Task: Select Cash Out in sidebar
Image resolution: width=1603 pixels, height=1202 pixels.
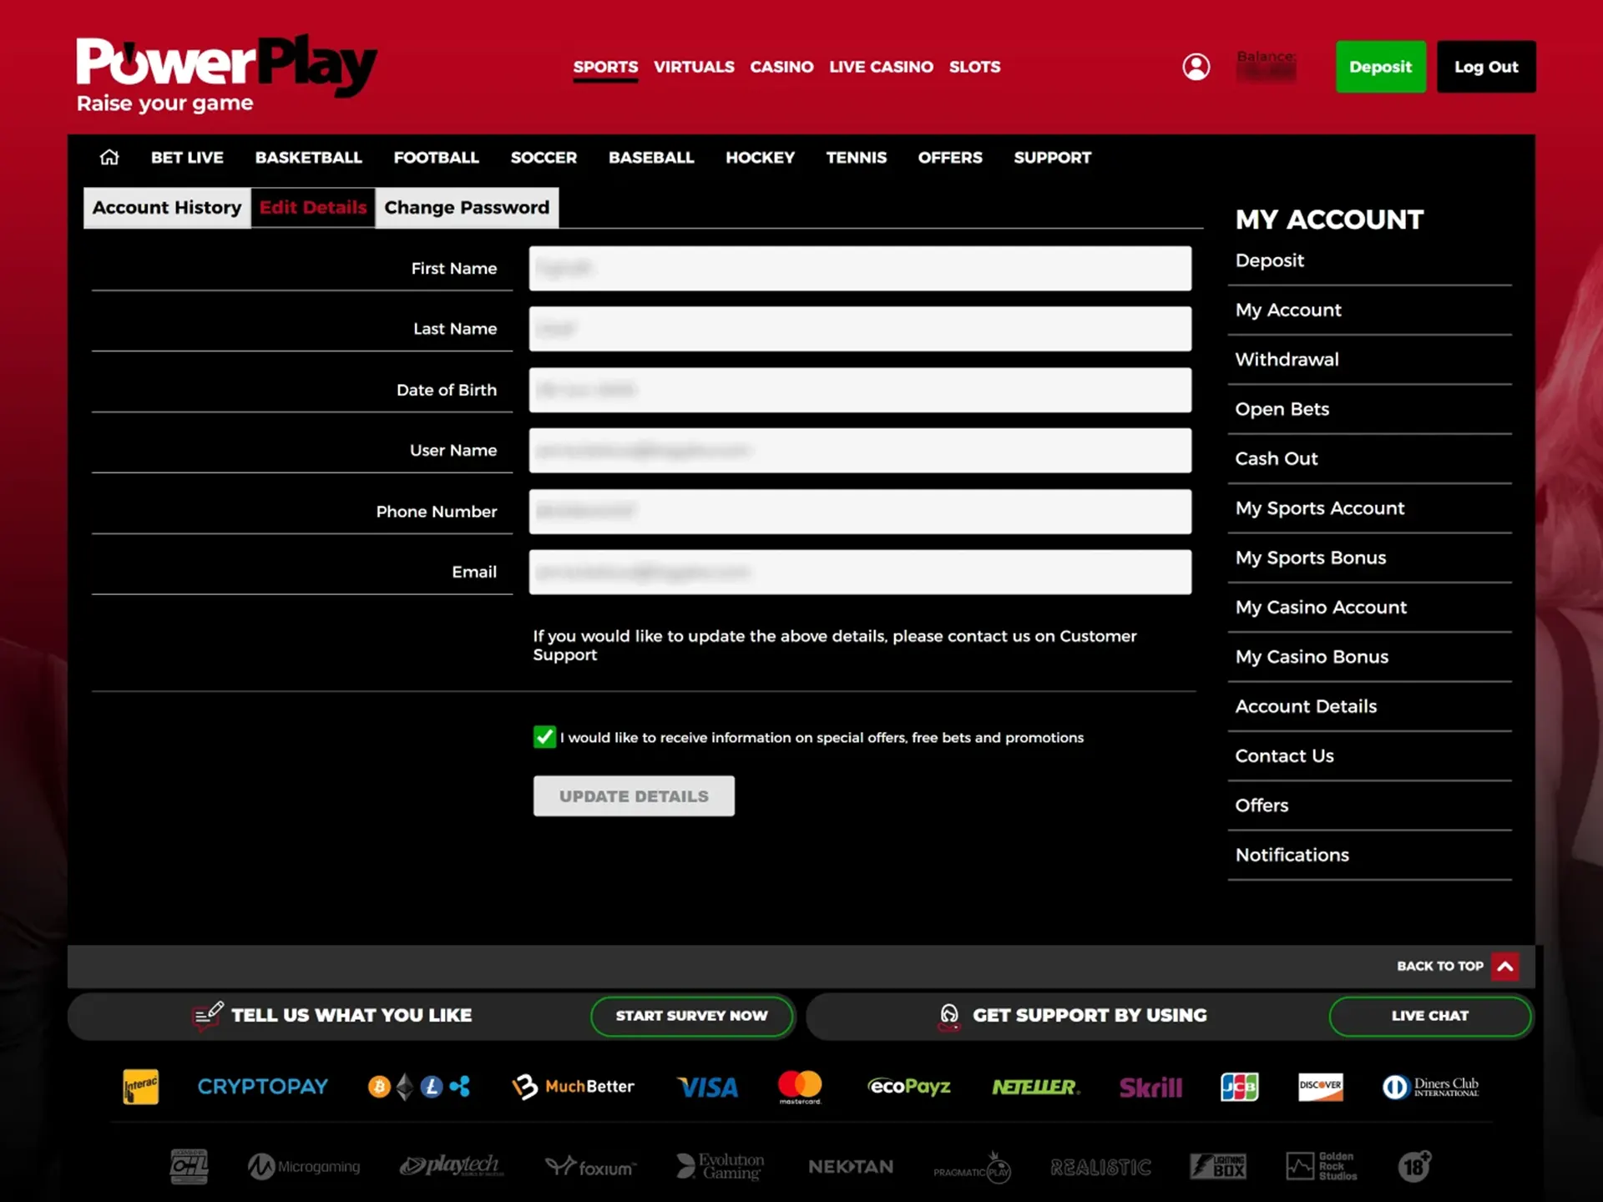Action: tap(1277, 458)
